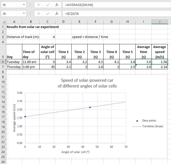This screenshot has width=171, height=164.
Task: Click the cell with angle 45
Action: point(47,67)
